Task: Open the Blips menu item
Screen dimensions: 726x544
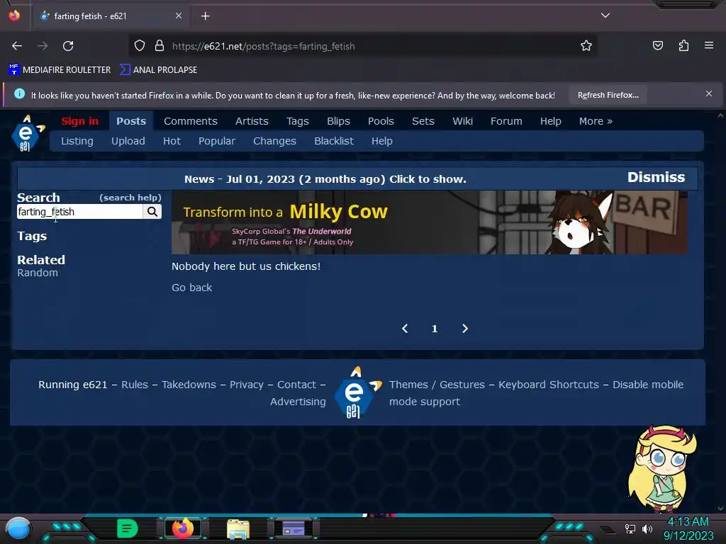Action: point(338,121)
